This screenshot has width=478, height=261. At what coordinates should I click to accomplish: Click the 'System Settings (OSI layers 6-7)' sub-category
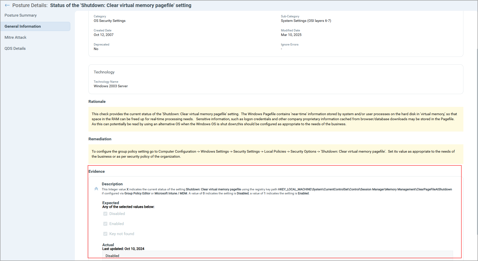(306, 21)
